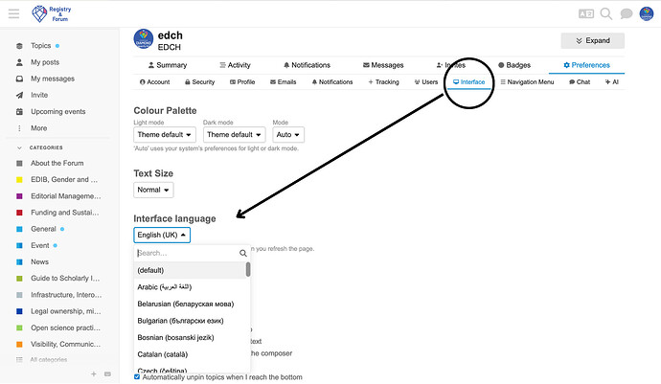Click the Registry & Forum logo
This screenshot has width=661, height=384.
click(x=52, y=14)
